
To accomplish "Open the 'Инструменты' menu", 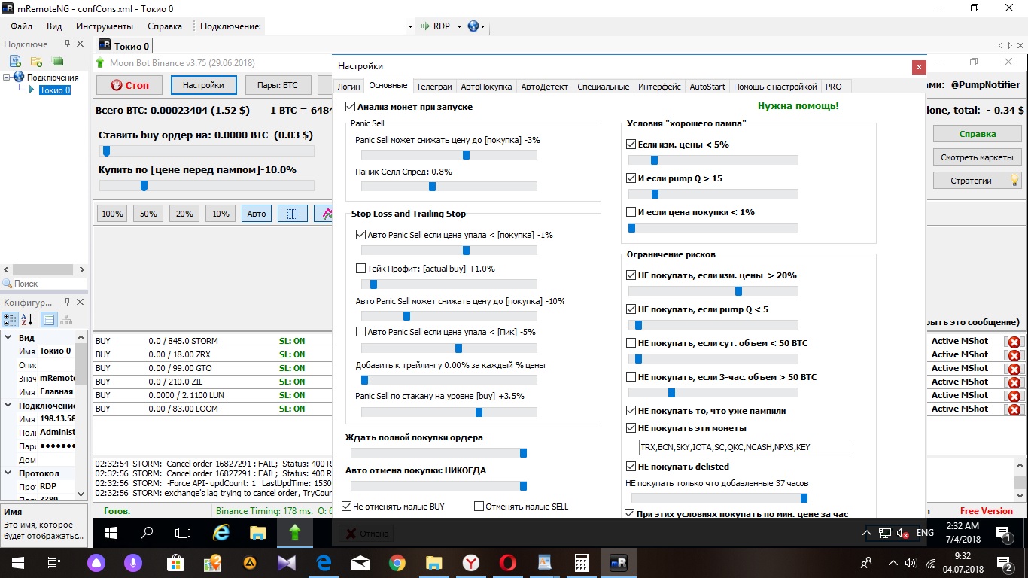I will point(105,26).
